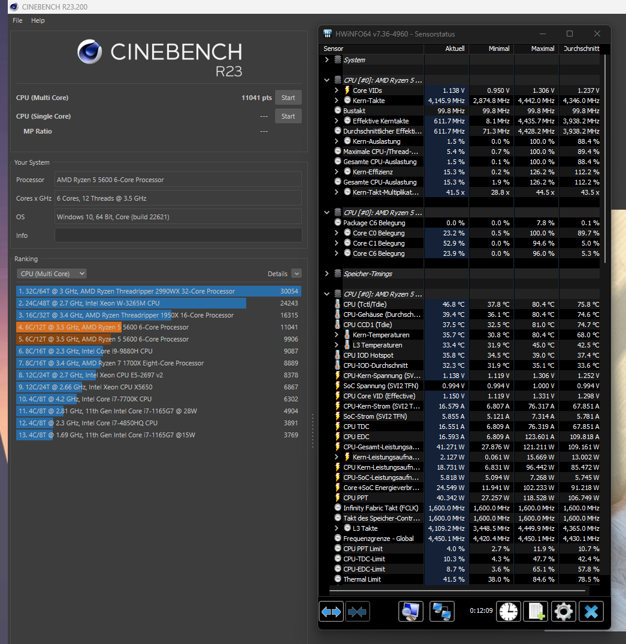Select the Threadripper 2990WX ranking entry

point(159,291)
